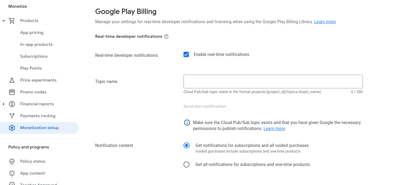
Task: Select the Price experiments flask icon
Action: coord(12,80)
